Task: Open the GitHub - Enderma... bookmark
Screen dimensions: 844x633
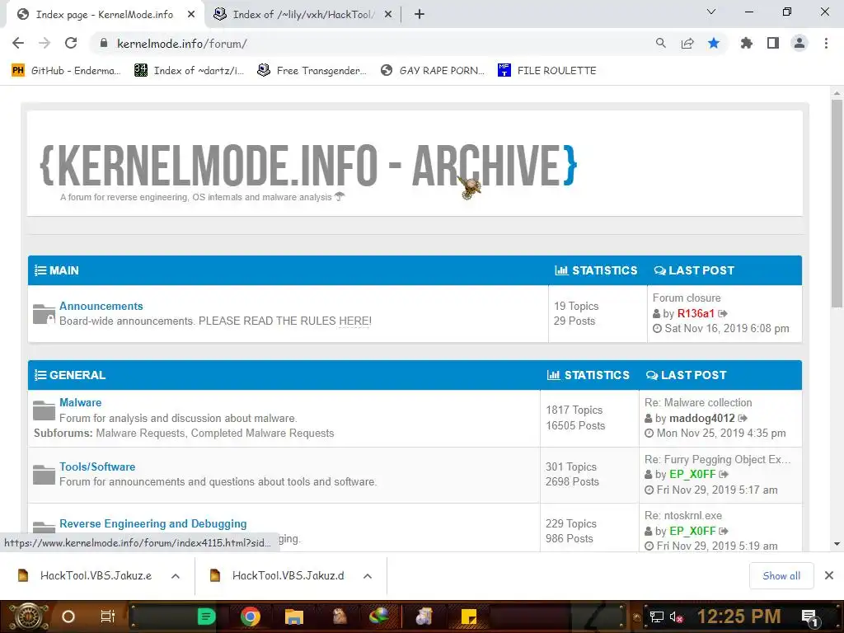Action: [66, 71]
